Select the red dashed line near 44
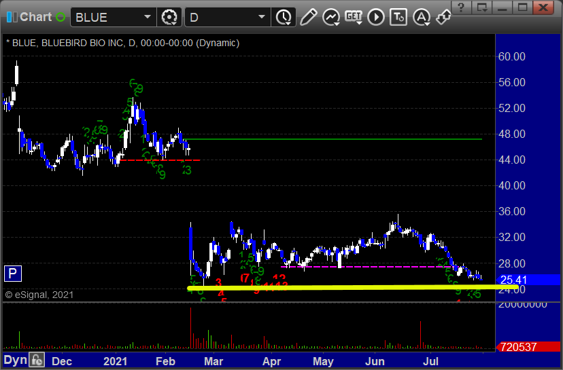 pyautogui.click(x=160, y=160)
